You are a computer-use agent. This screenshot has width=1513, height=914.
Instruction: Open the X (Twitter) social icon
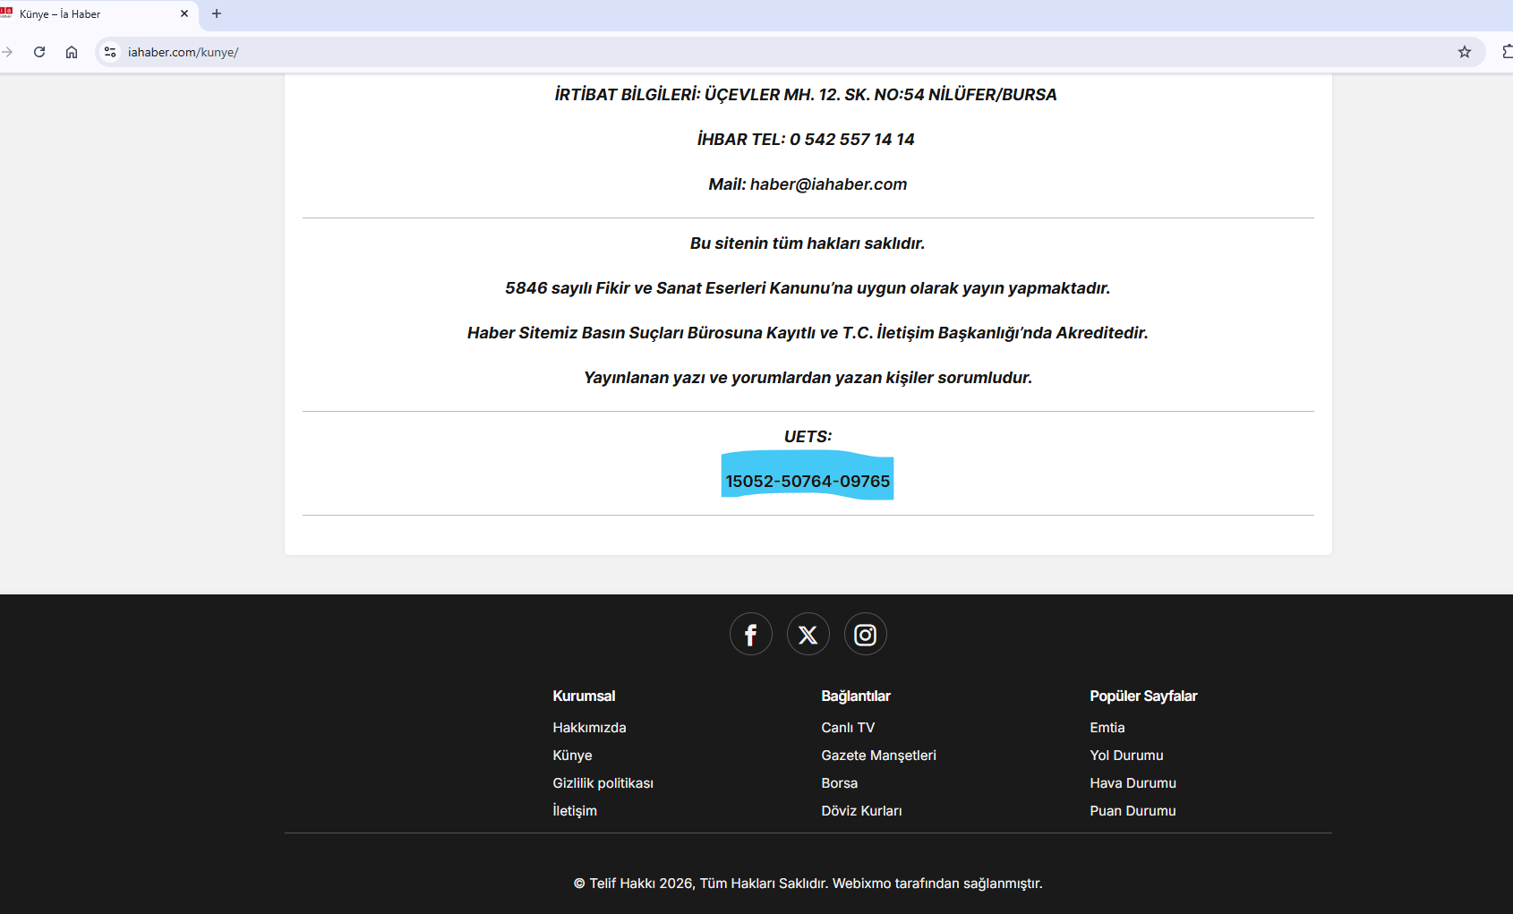808,635
